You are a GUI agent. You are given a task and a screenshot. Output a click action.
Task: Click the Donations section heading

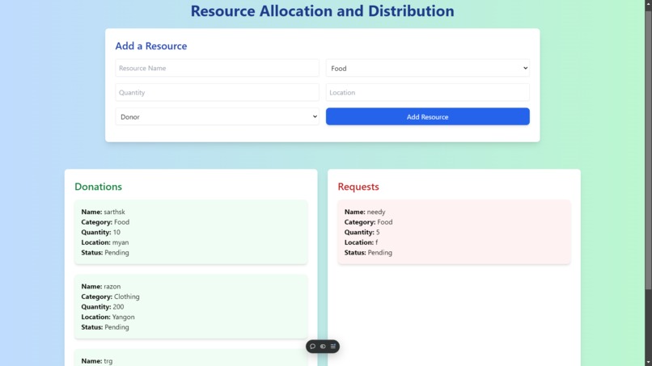pos(98,187)
